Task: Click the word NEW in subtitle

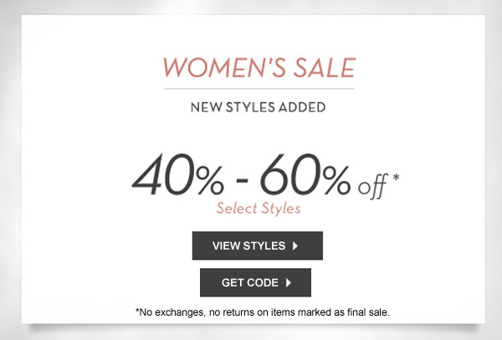Action: (203, 107)
